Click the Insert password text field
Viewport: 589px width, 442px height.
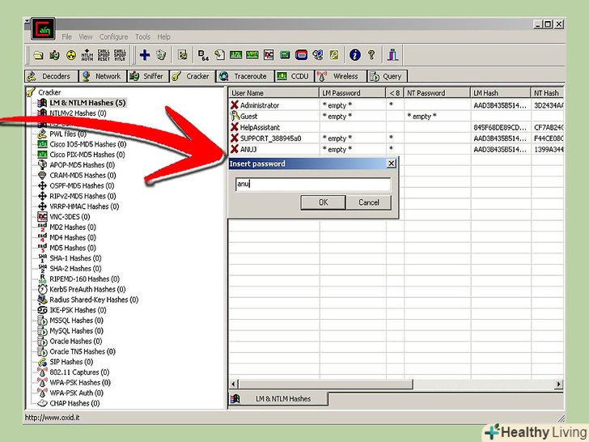(312, 184)
